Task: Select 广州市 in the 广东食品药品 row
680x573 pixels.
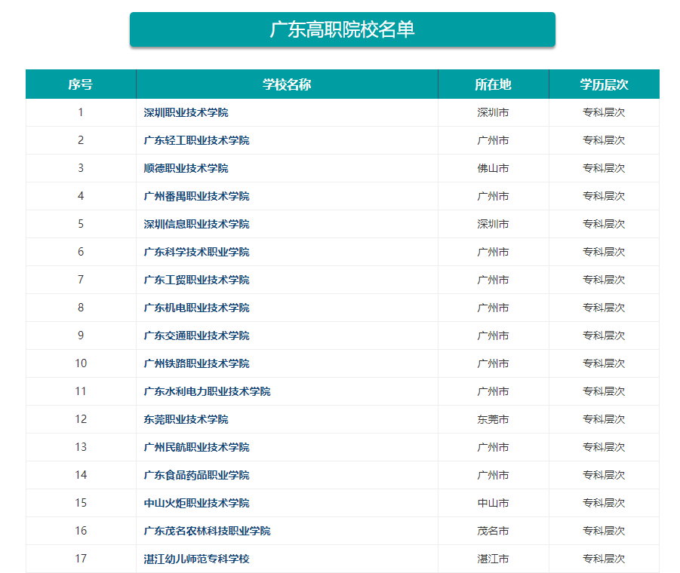Action: tap(493, 475)
